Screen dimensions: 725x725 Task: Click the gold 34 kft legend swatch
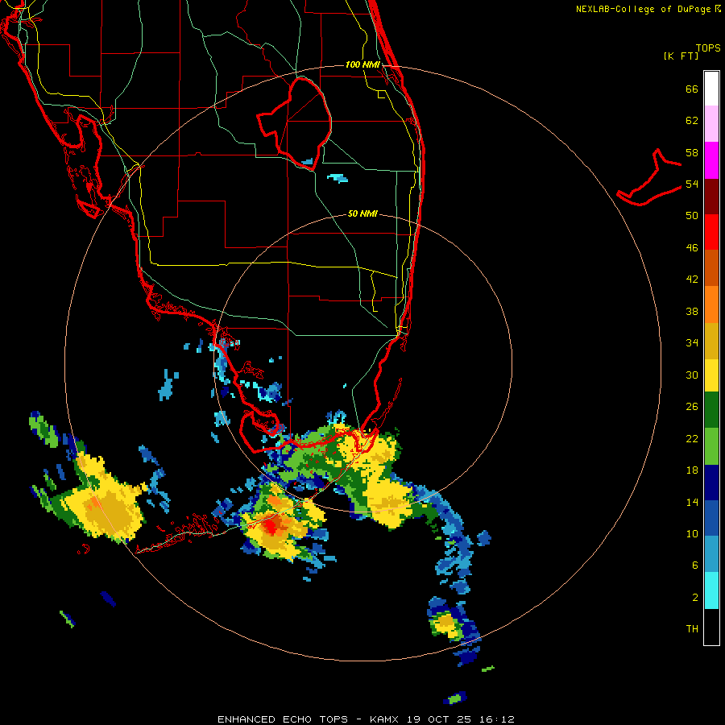point(711,341)
